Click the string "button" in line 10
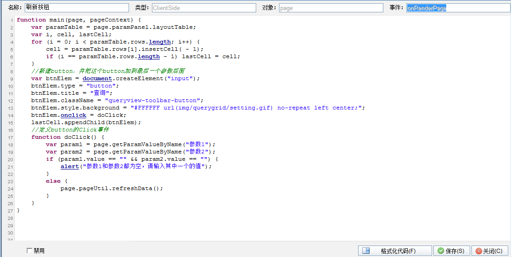Image resolution: width=511 pixels, height=257 pixels. [x=101, y=86]
